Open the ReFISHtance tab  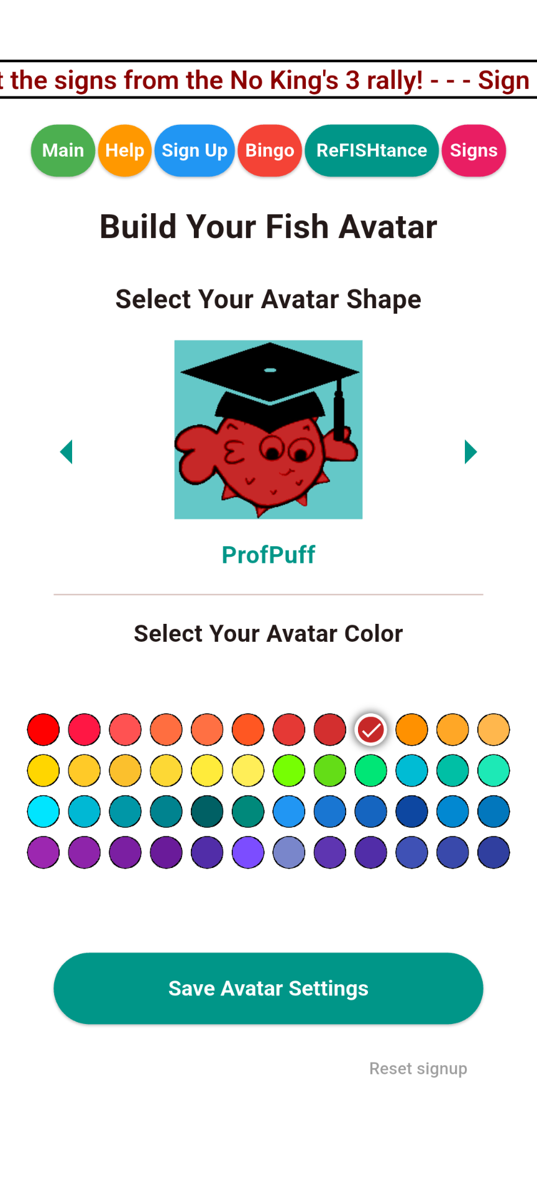372,150
